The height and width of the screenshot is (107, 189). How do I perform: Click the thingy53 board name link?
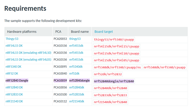point(75,39)
